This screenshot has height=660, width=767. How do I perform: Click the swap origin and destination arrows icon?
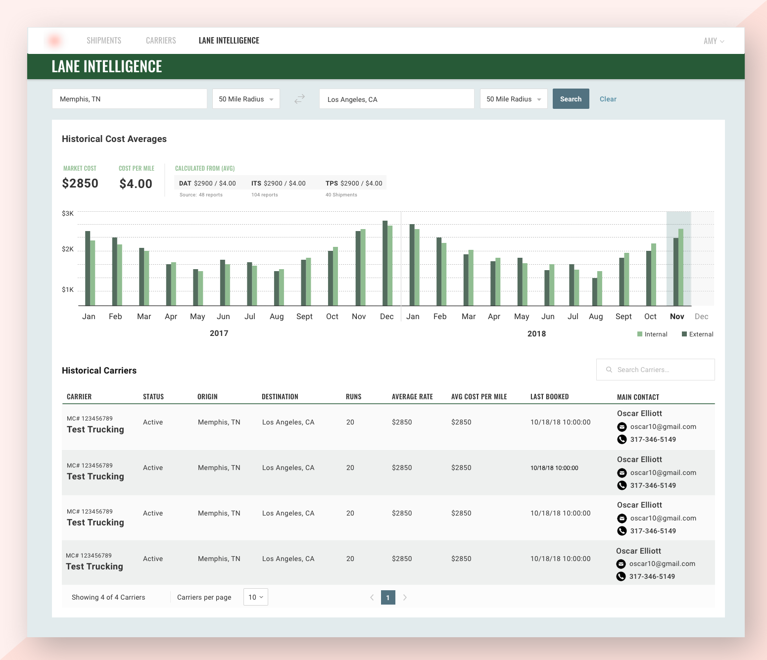pos(299,99)
